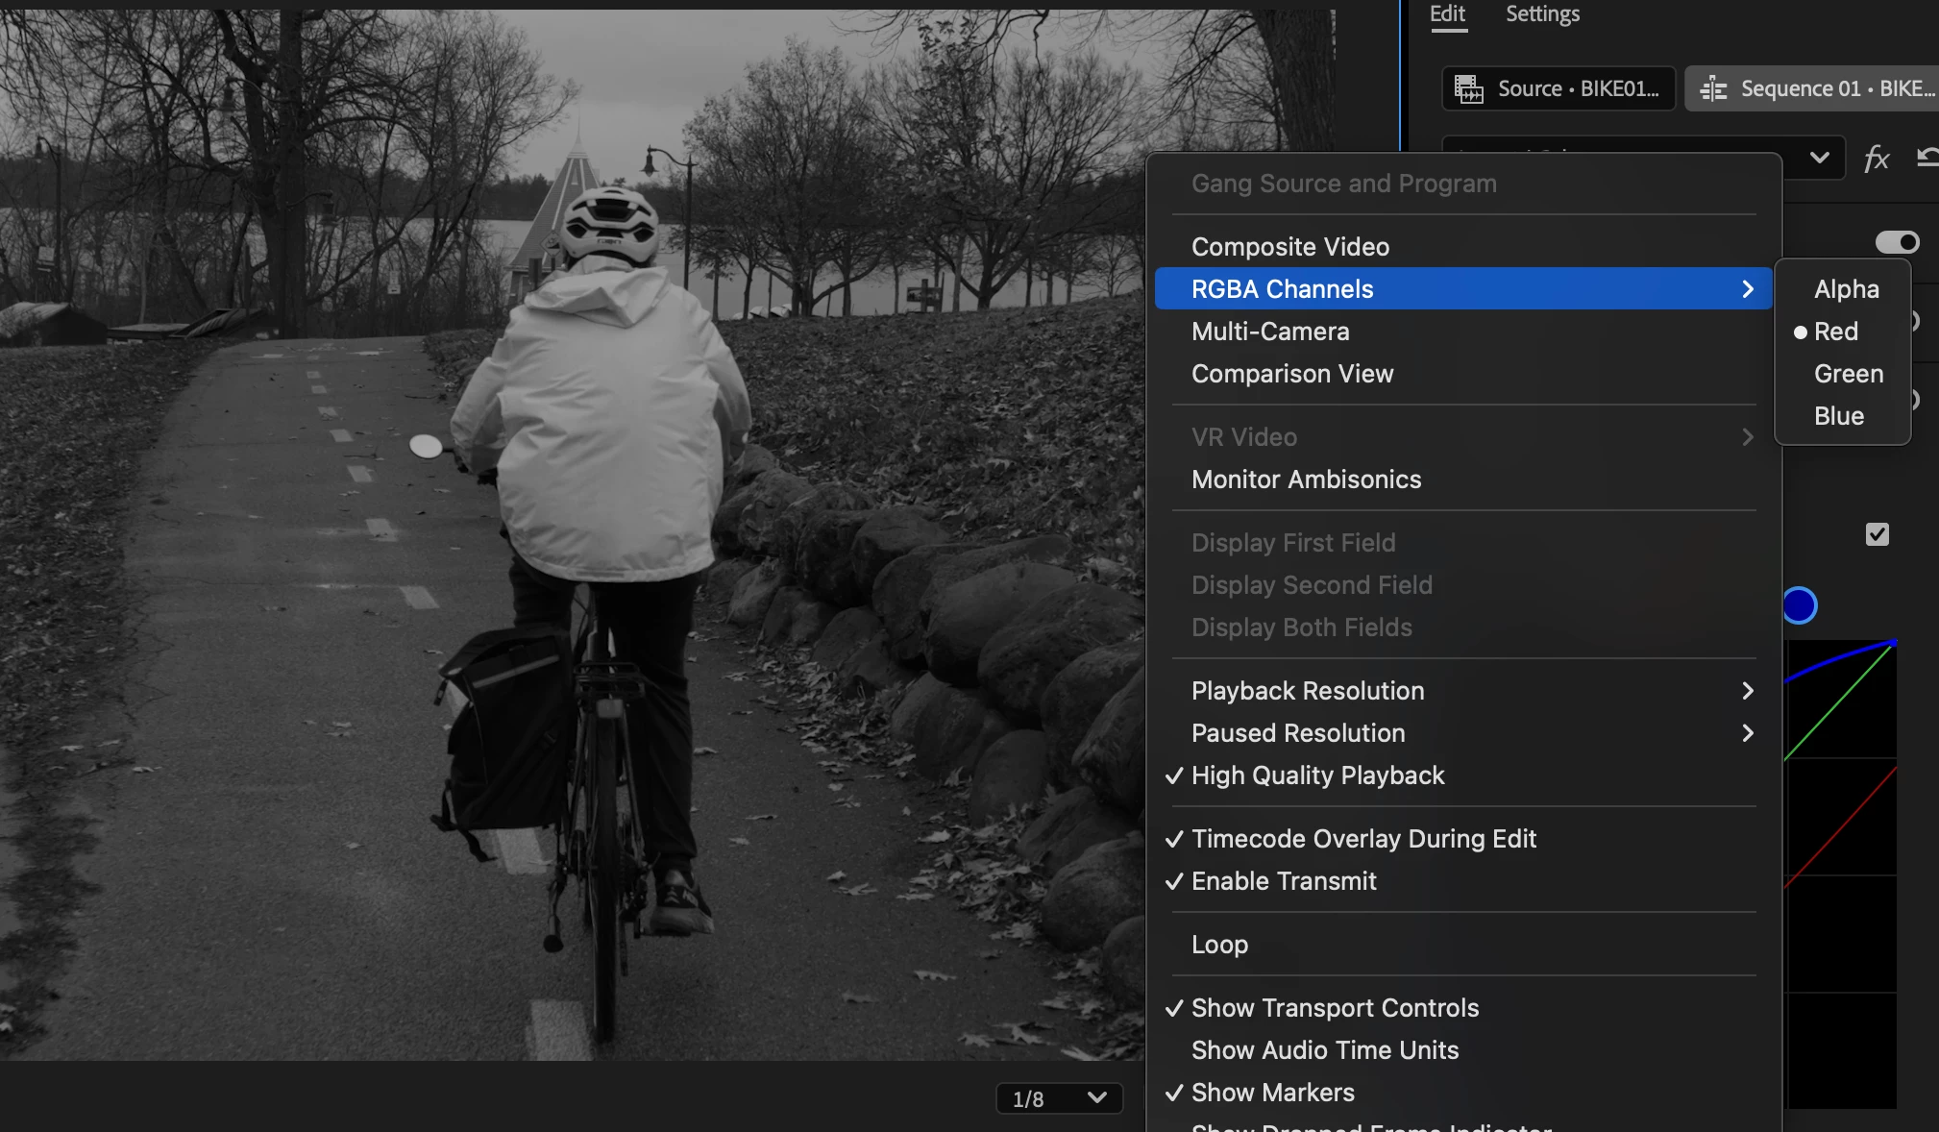The height and width of the screenshot is (1132, 1939).
Task: Toggle the switch in Lumetri panel
Action: click(x=1897, y=242)
